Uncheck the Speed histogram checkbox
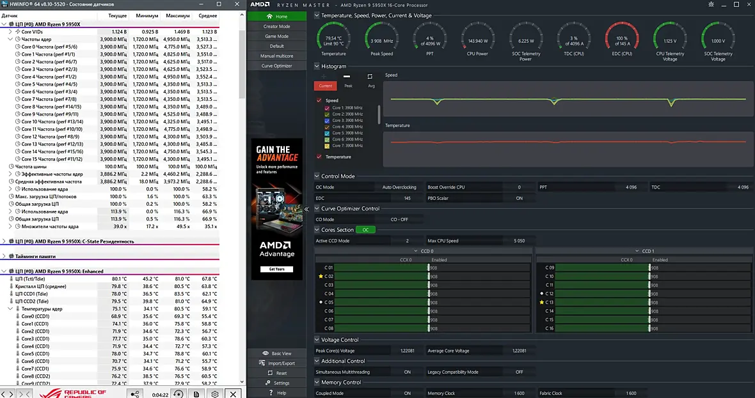Image resolution: width=755 pixels, height=398 pixels. [319, 100]
